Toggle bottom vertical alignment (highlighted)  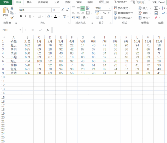(x=83, y=8)
